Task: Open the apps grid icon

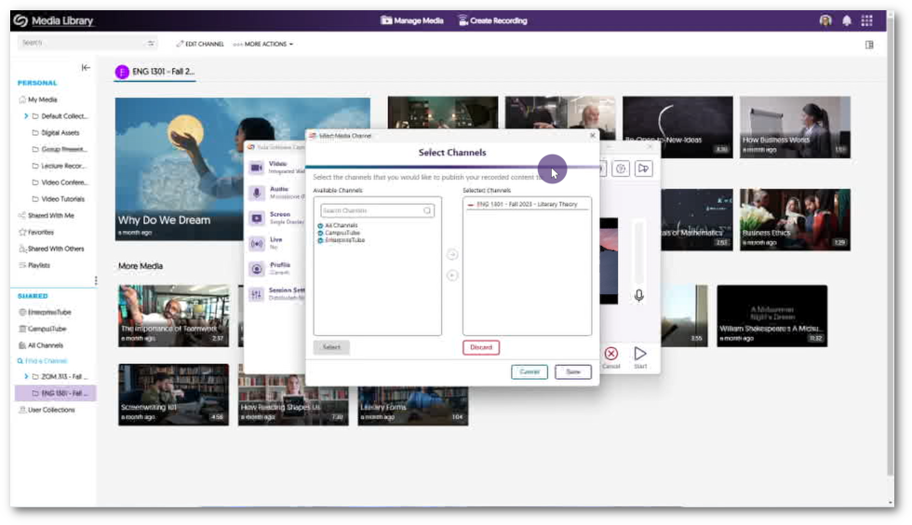Action: tap(866, 20)
